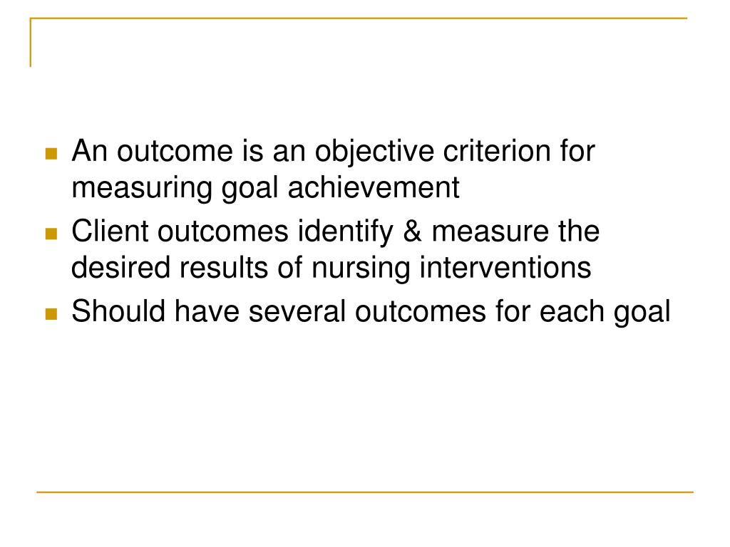The height and width of the screenshot is (547, 730).
Task: Select the ampersand symbol in second bullet
Action: (413, 231)
